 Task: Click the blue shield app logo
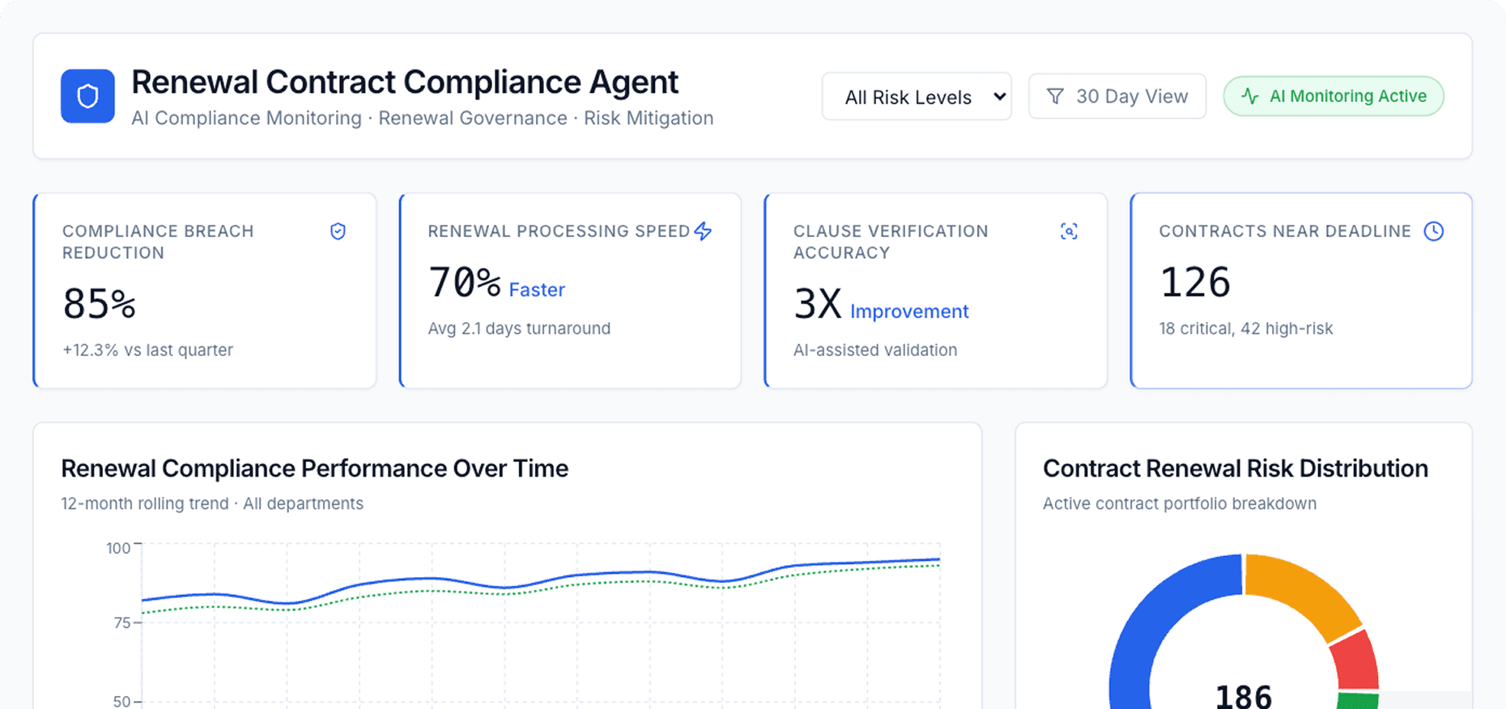(87, 96)
